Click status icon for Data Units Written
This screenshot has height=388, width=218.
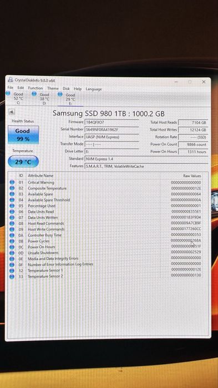(12, 217)
